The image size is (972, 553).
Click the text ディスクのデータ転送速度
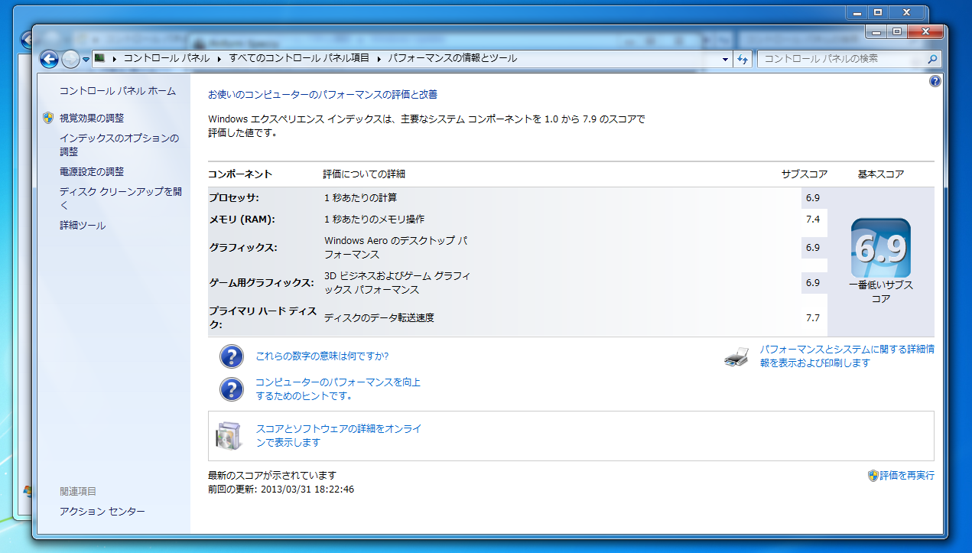[x=379, y=317]
